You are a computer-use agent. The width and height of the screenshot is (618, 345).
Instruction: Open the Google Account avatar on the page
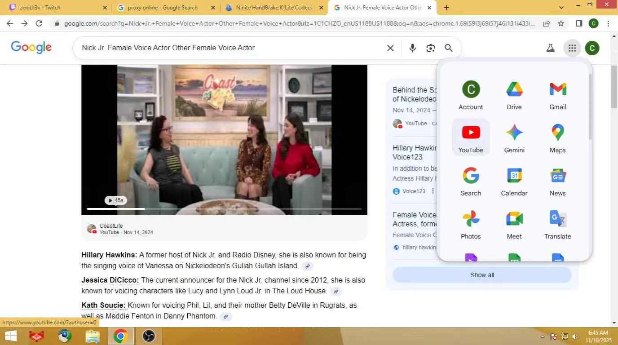tap(592, 48)
